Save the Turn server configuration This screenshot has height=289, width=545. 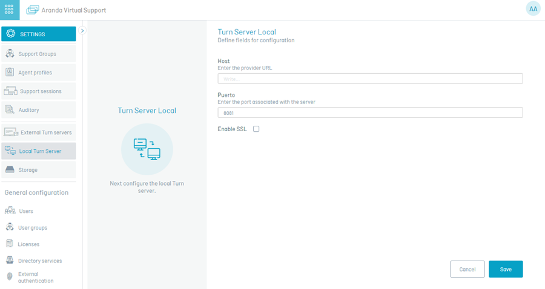[x=506, y=269]
